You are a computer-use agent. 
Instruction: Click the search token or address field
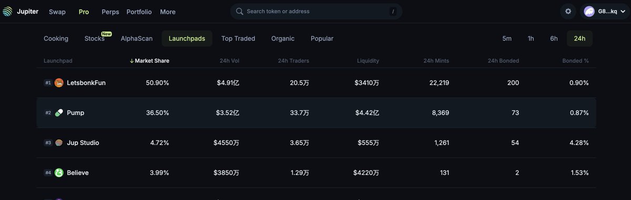316,12
